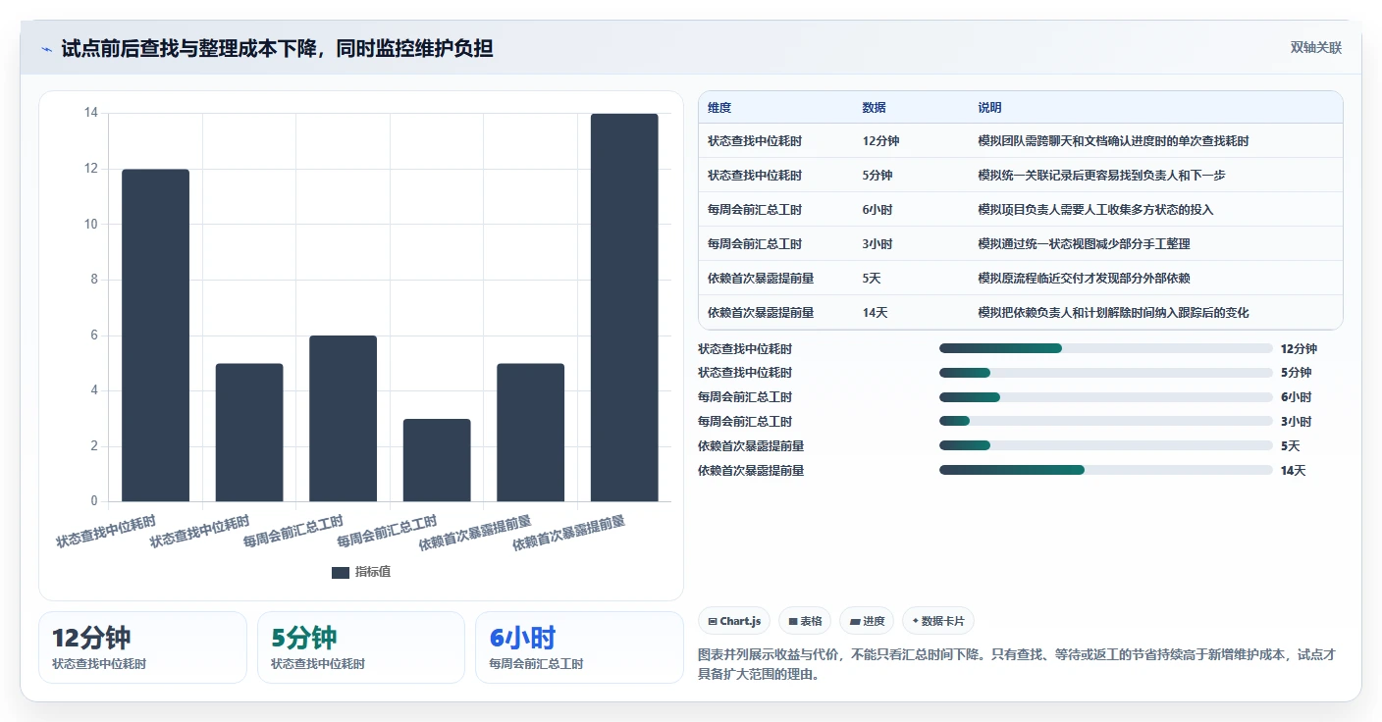Click the progress bar labeled 3小时
The height and width of the screenshot is (722, 1382).
click(x=1106, y=422)
